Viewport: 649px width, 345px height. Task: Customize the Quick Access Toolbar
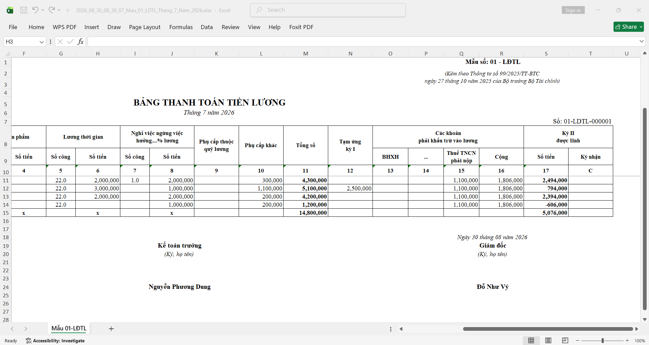click(68, 10)
